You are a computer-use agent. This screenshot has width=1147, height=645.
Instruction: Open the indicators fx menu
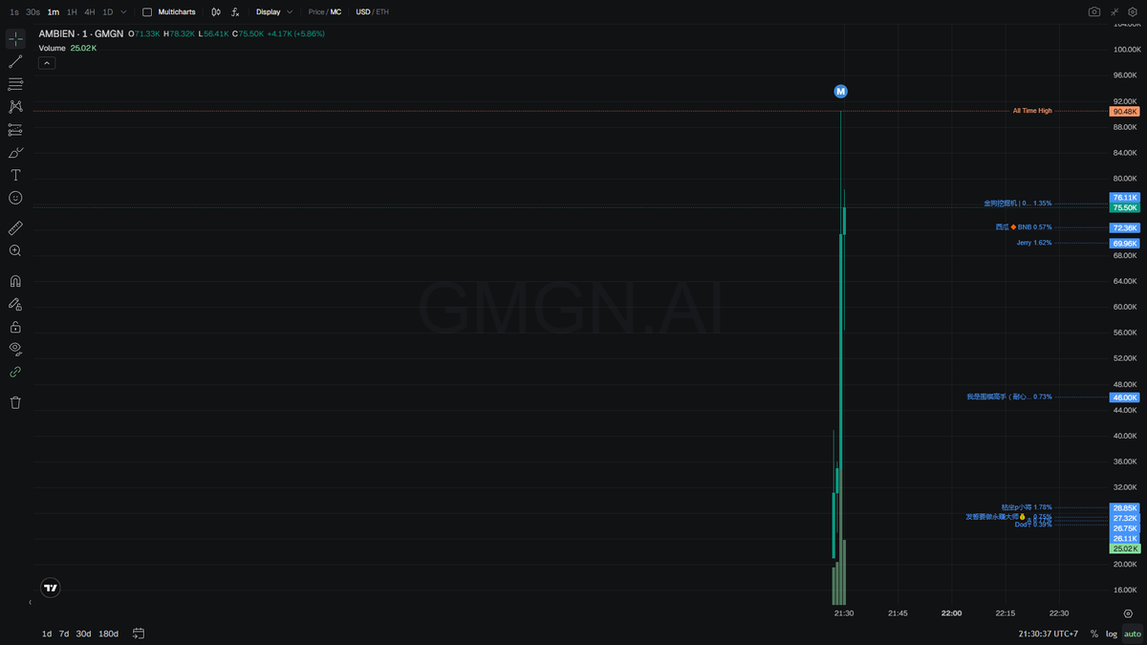(x=235, y=12)
